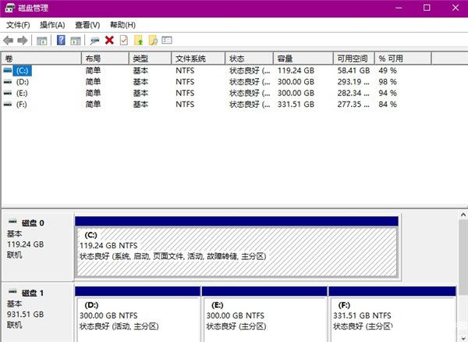Open the 查看(V) menu
Screen dimensions: 468x342
tap(87, 25)
